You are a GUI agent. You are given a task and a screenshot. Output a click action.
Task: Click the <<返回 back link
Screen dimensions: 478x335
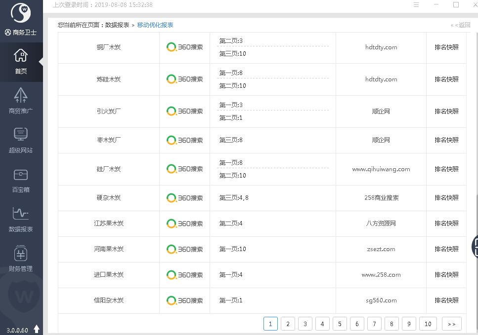click(460, 25)
